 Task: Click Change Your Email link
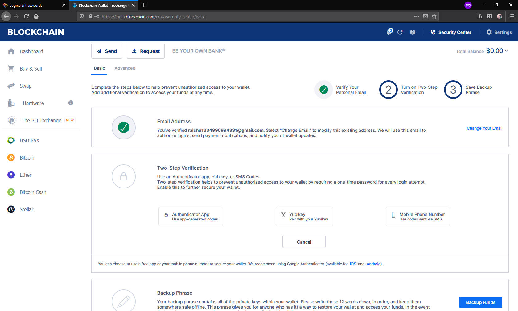(x=484, y=128)
